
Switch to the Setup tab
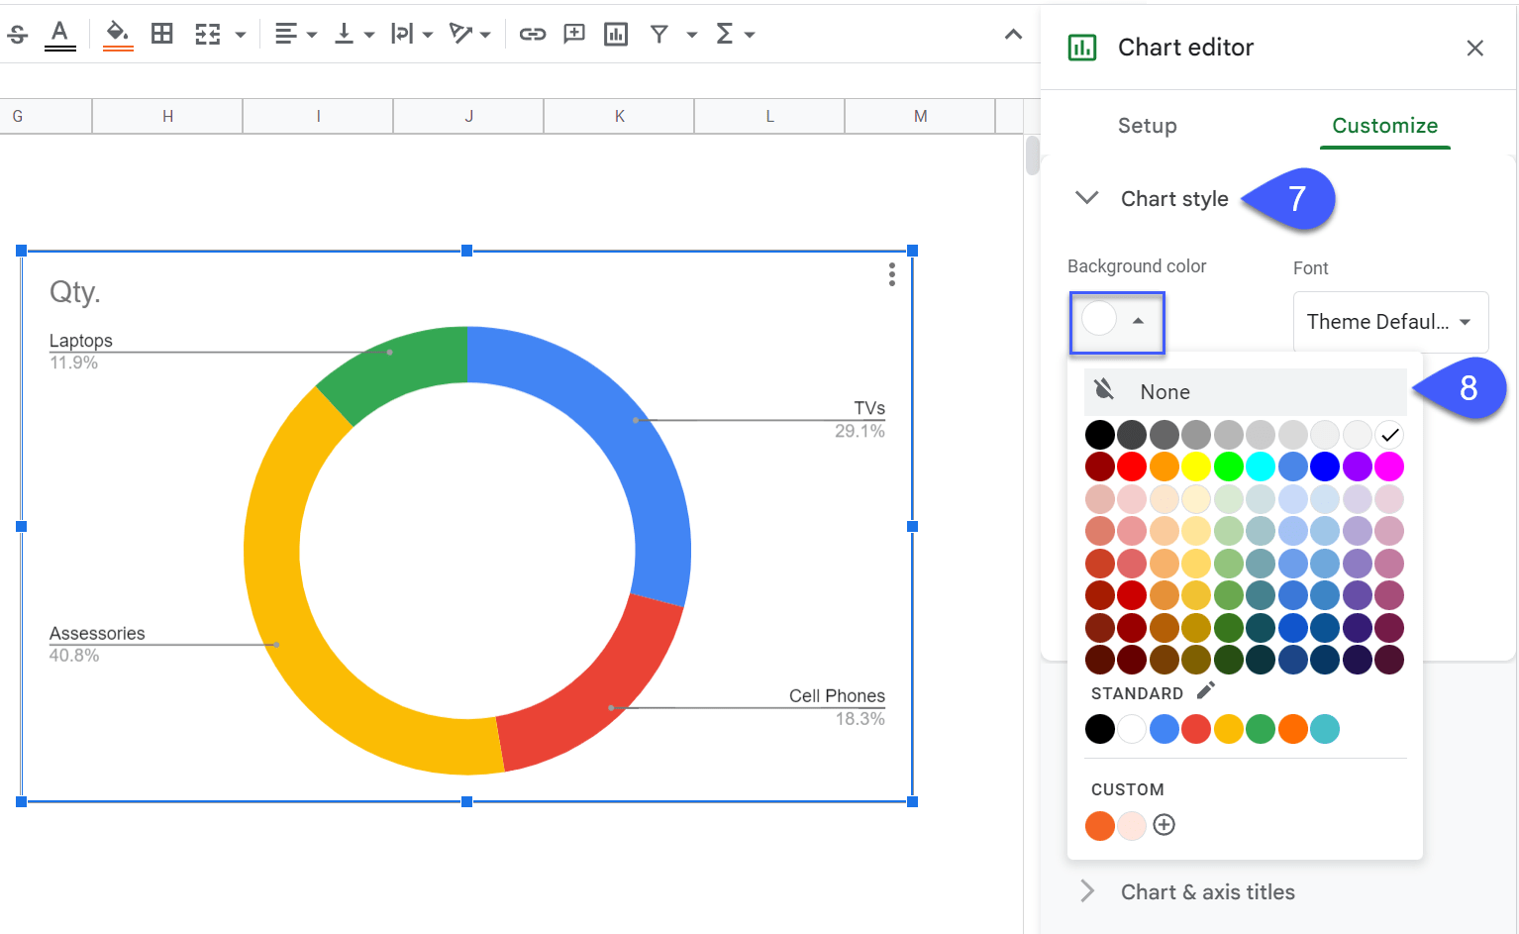[x=1148, y=126]
